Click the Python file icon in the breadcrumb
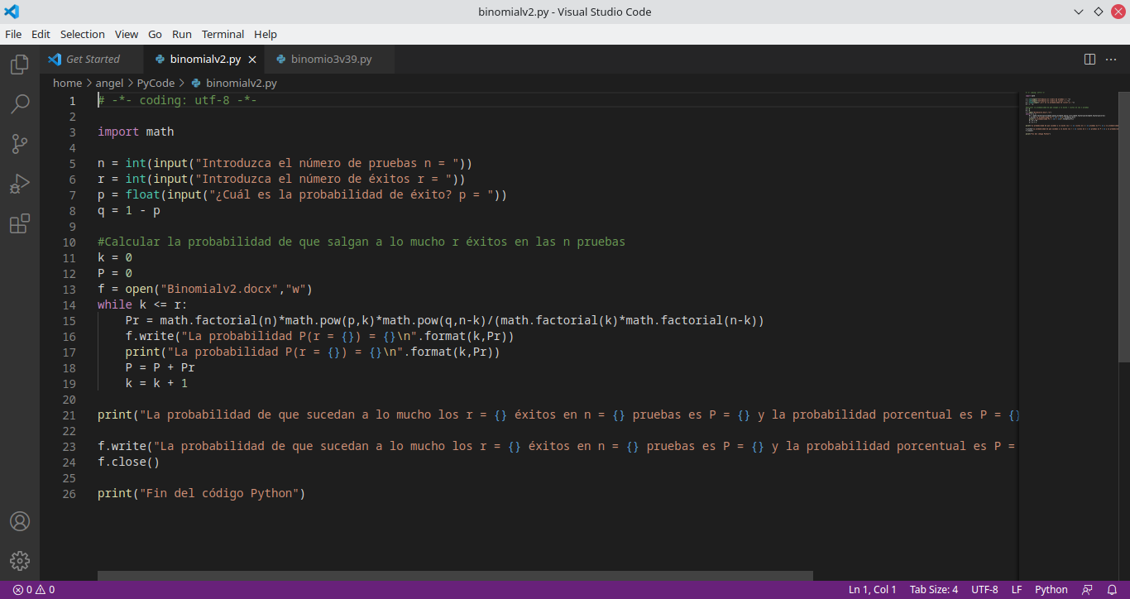This screenshot has height=599, width=1130. (196, 83)
